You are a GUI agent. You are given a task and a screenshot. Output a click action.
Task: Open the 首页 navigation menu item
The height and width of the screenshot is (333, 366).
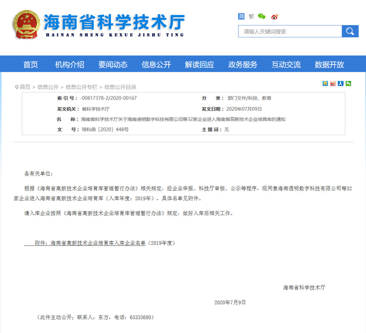pyautogui.click(x=31, y=64)
